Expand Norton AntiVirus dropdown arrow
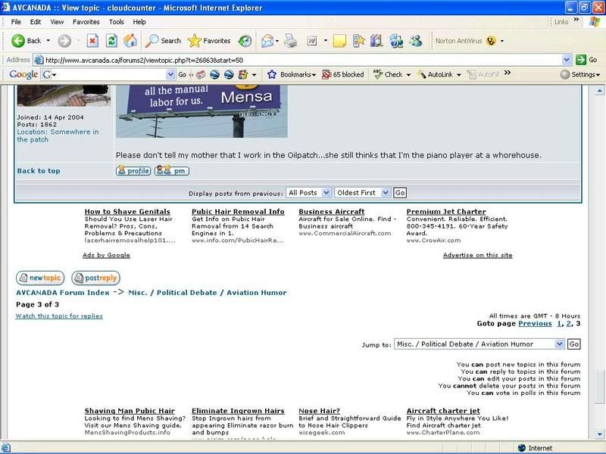606x454 pixels. point(502,41)
